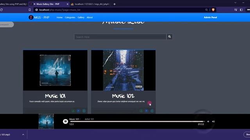Click the zoom magnifier icon in address bar

(207, 10)
